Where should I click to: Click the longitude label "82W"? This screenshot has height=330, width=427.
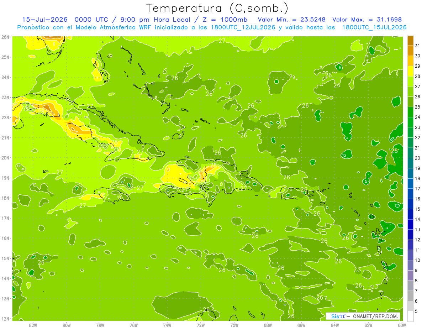[x=33, y=325]
